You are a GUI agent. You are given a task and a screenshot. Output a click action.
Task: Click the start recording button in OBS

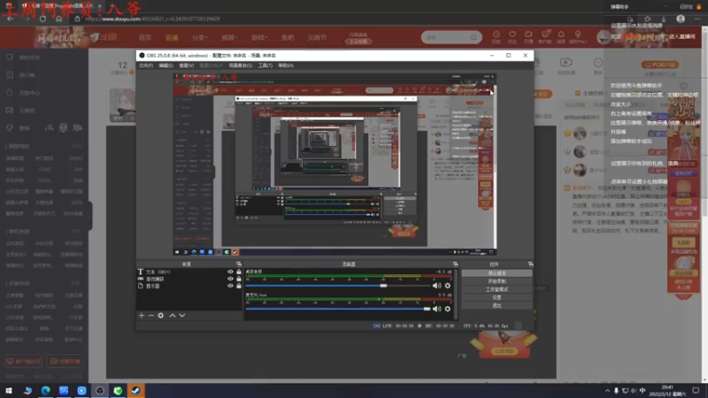pyautogui.click(x=496, y=281)
